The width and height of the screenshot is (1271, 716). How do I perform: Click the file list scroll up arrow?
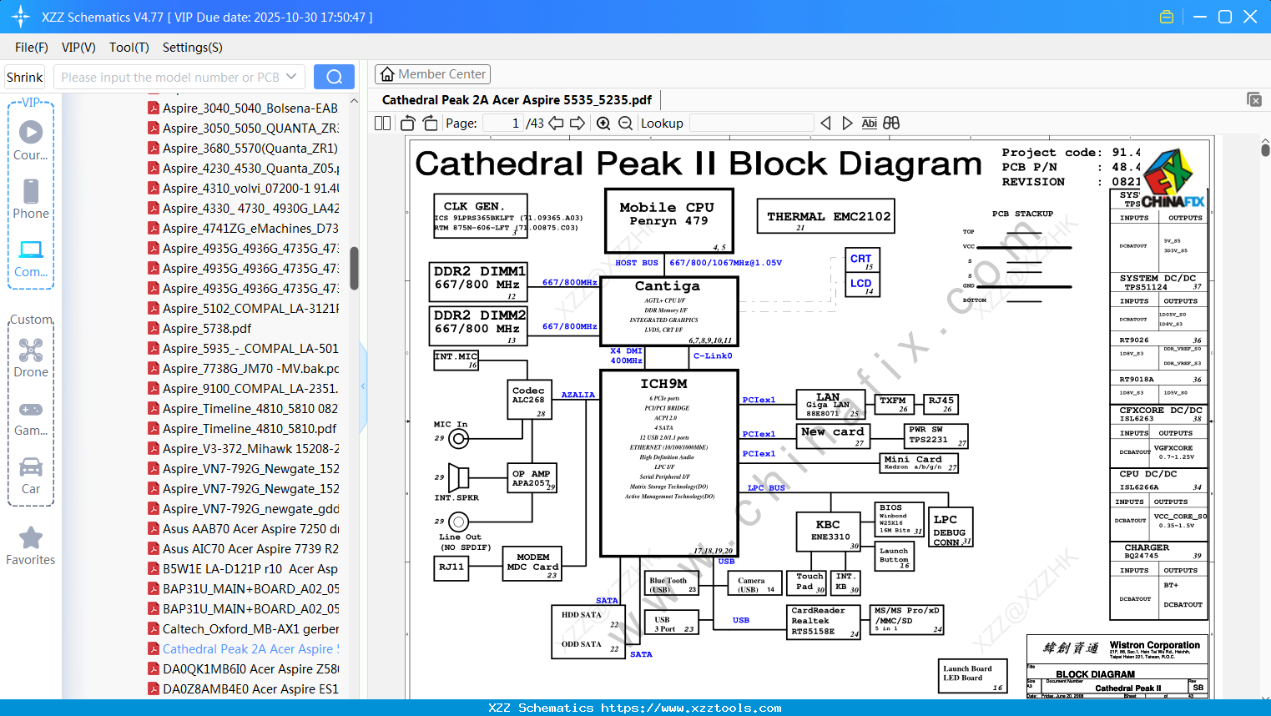tap(354, 101)
